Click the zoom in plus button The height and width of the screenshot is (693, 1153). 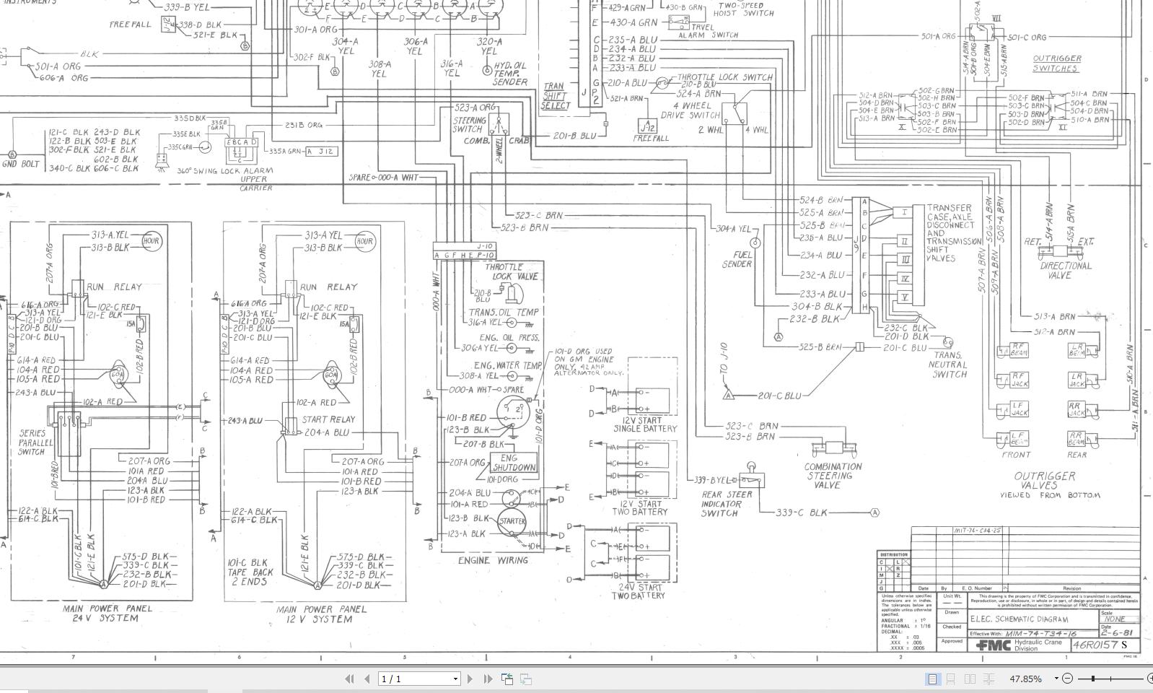1149,679
